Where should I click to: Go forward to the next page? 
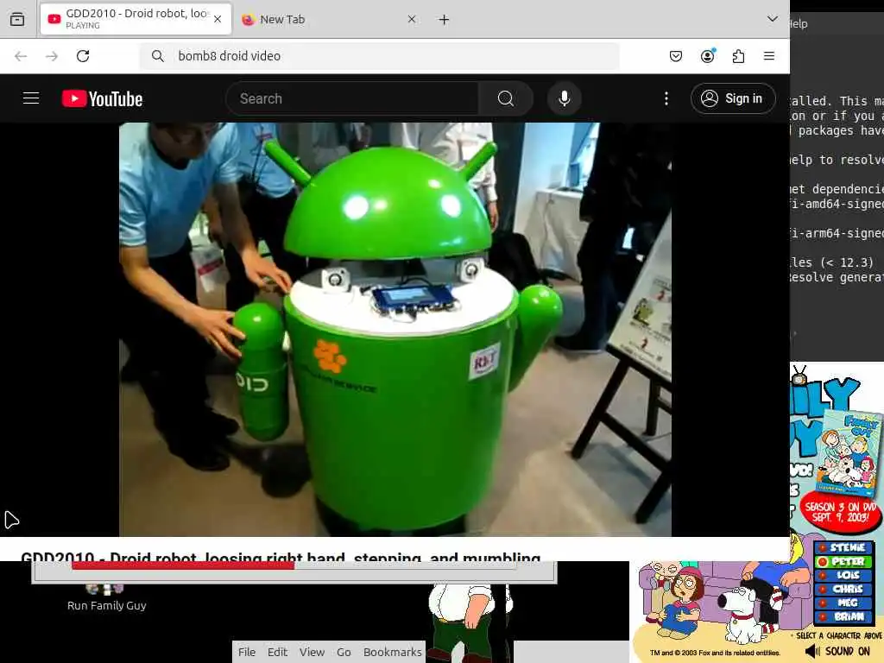[52, 56]
